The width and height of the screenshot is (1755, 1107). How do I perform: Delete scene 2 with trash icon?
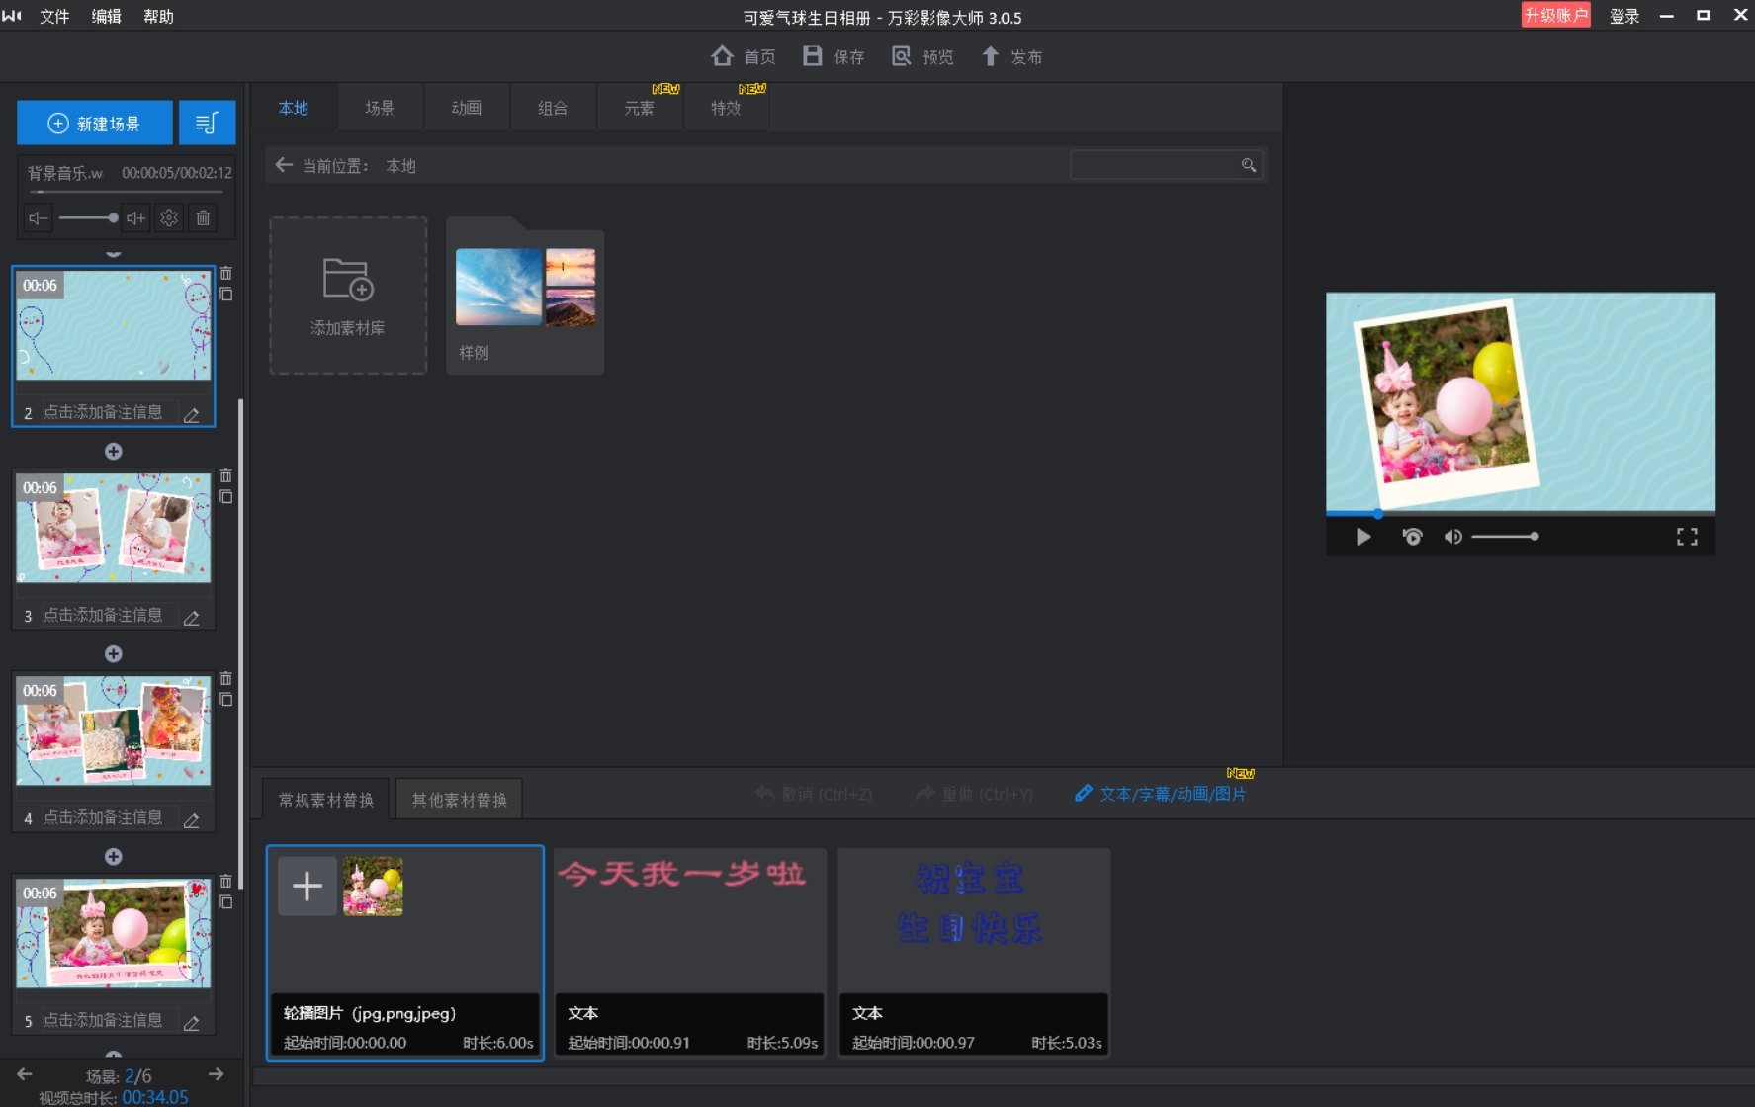(226, 273)
